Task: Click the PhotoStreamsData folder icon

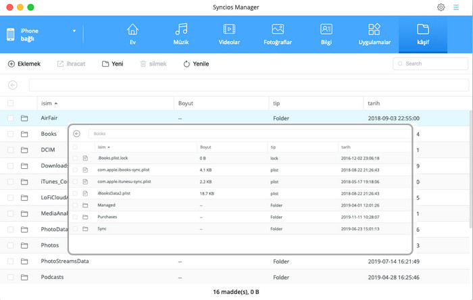Action: click(24, 261)
